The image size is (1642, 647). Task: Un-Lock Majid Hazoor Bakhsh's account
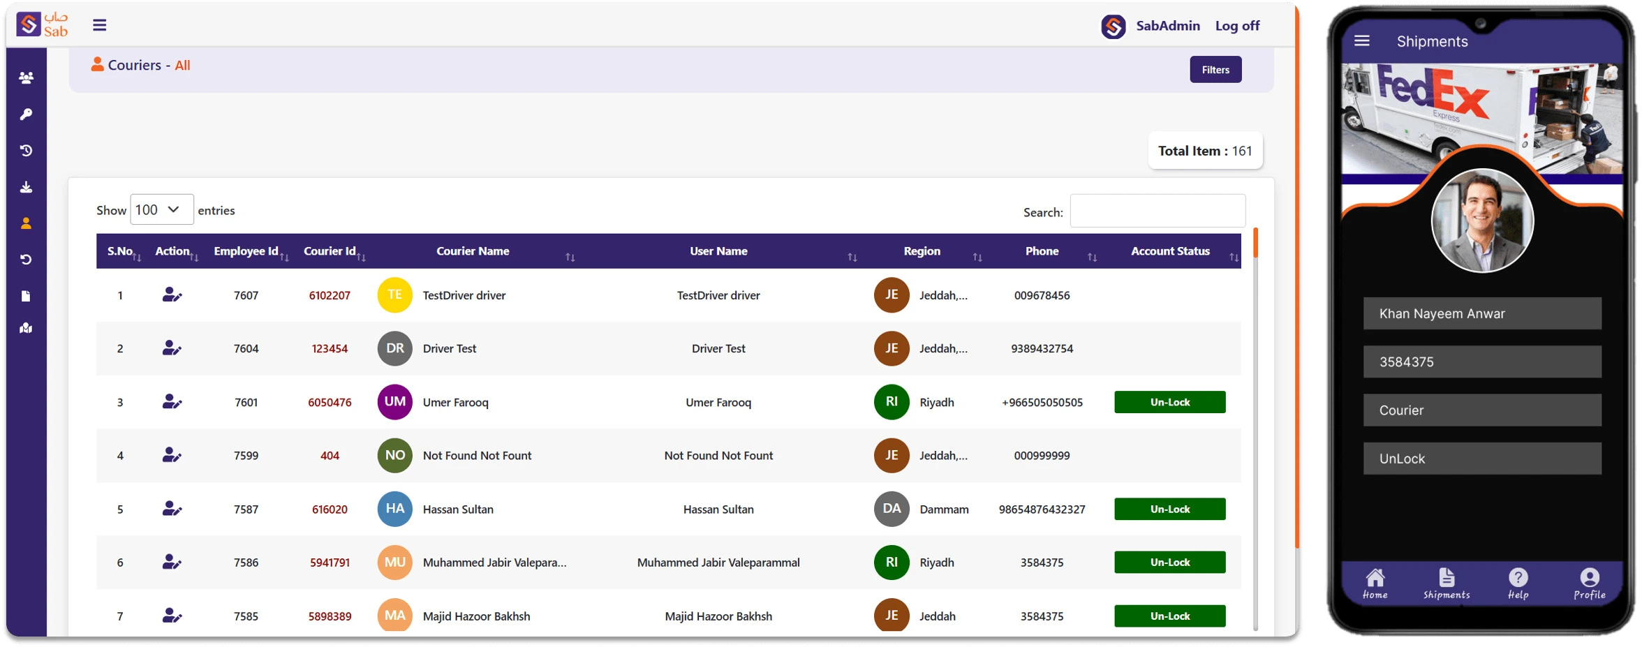click(x=1169, y=616)
